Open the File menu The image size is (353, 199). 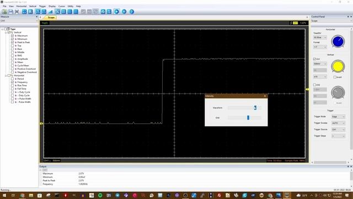click(4, 6)
